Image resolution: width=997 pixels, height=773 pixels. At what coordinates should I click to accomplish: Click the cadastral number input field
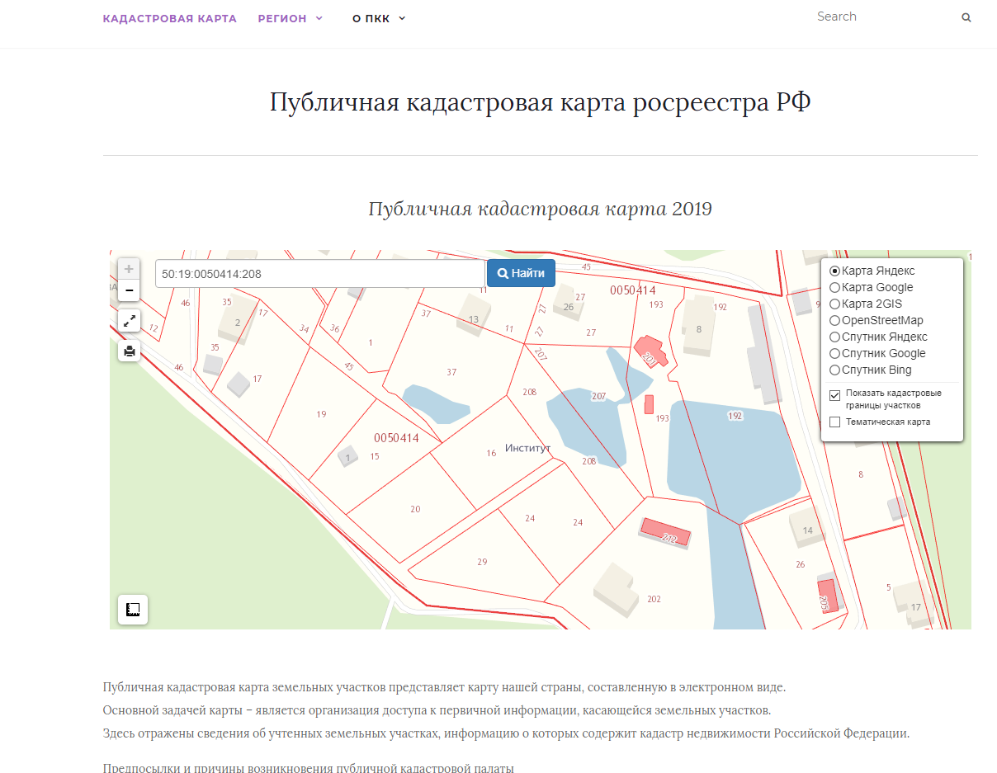point(319,274)
